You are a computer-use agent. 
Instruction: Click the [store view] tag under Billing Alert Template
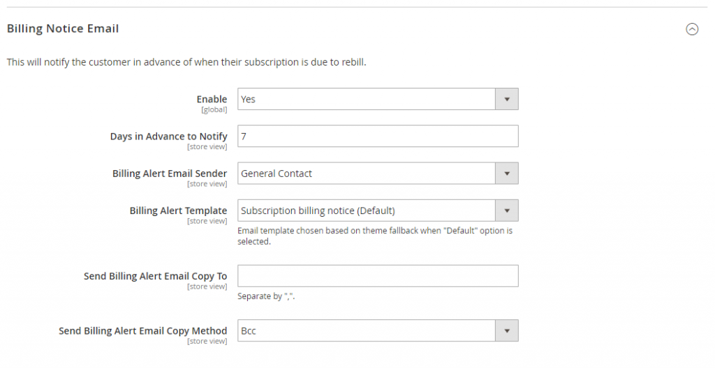click(x=207, y=221)
